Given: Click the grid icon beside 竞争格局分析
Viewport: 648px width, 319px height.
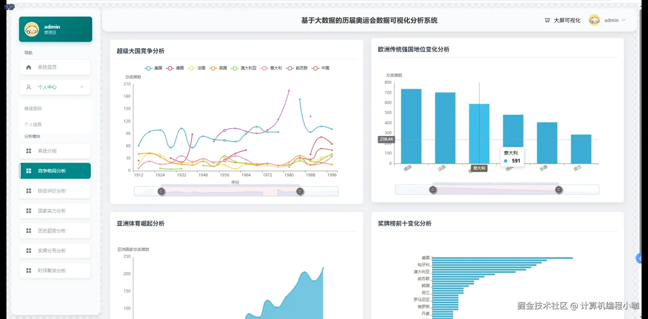Looking at the screenshot, I should point(29,171).
